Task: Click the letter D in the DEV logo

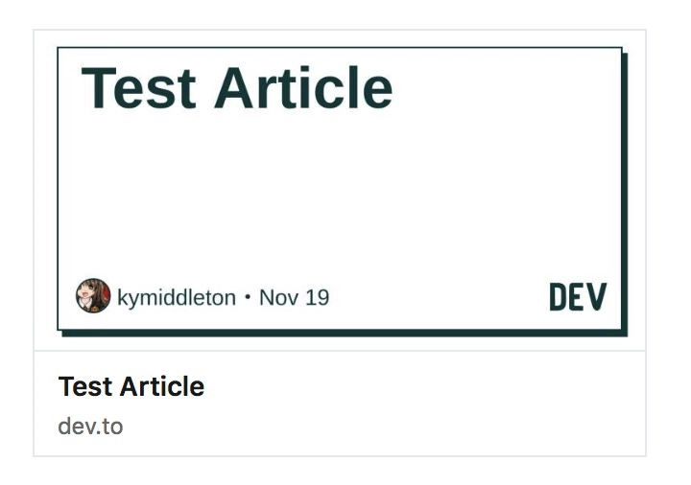Action: pos(560,297)
